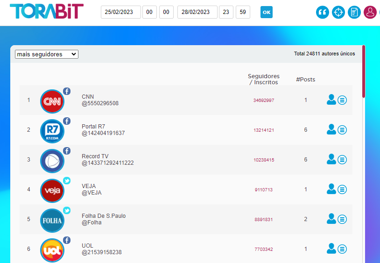Click the Twitter badge on VEJA avatar

67,181
